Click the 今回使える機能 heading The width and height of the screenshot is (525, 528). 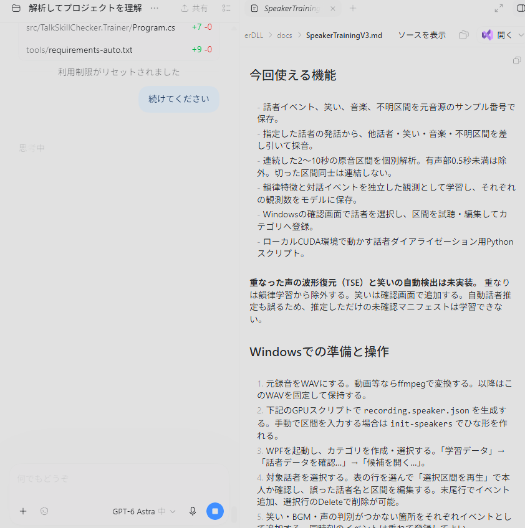coord(292,75)
